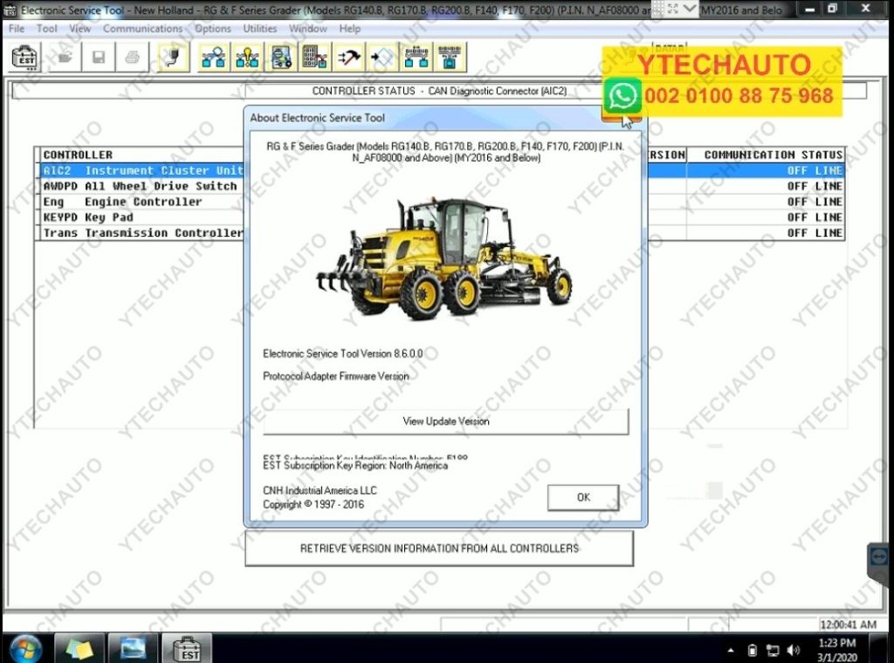Image resolution: width=894 pixels, height=663 pixels.
Task: Click the save floppy disk toolbar icon
Action: 99,57
